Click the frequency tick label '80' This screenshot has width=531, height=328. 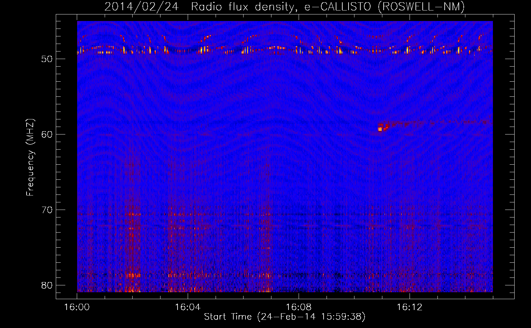tap(47, 285)
